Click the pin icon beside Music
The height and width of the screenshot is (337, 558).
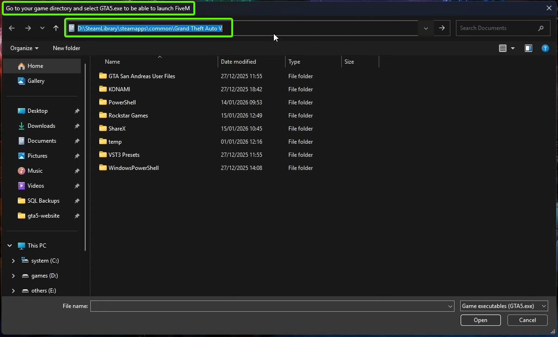tap(77, 171)
